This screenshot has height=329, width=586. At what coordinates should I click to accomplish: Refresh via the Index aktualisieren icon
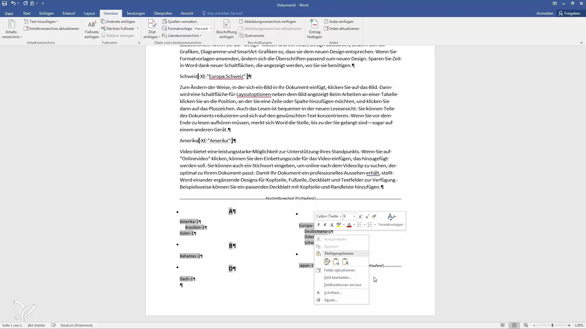point(326,29)
